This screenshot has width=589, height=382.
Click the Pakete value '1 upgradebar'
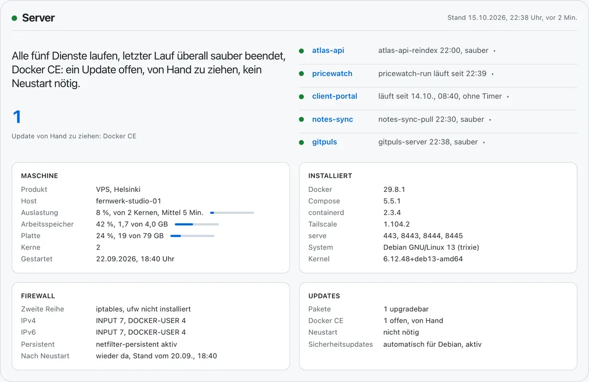(x=406, y=309)
